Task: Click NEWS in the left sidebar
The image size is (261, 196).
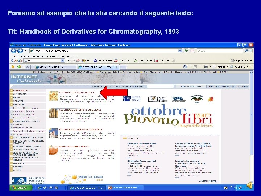Action: click(17, 98)
